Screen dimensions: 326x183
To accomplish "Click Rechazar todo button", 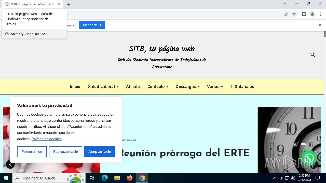I will pos(65,151).
